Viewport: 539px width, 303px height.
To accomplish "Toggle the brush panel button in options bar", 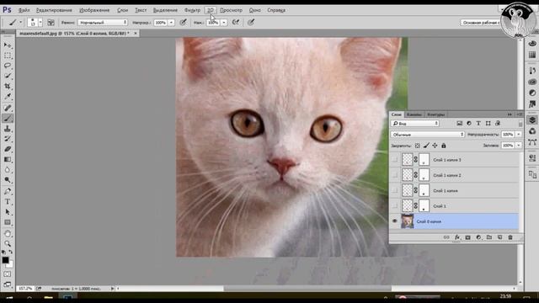I will pyautogui.click(x=51, y=23).
